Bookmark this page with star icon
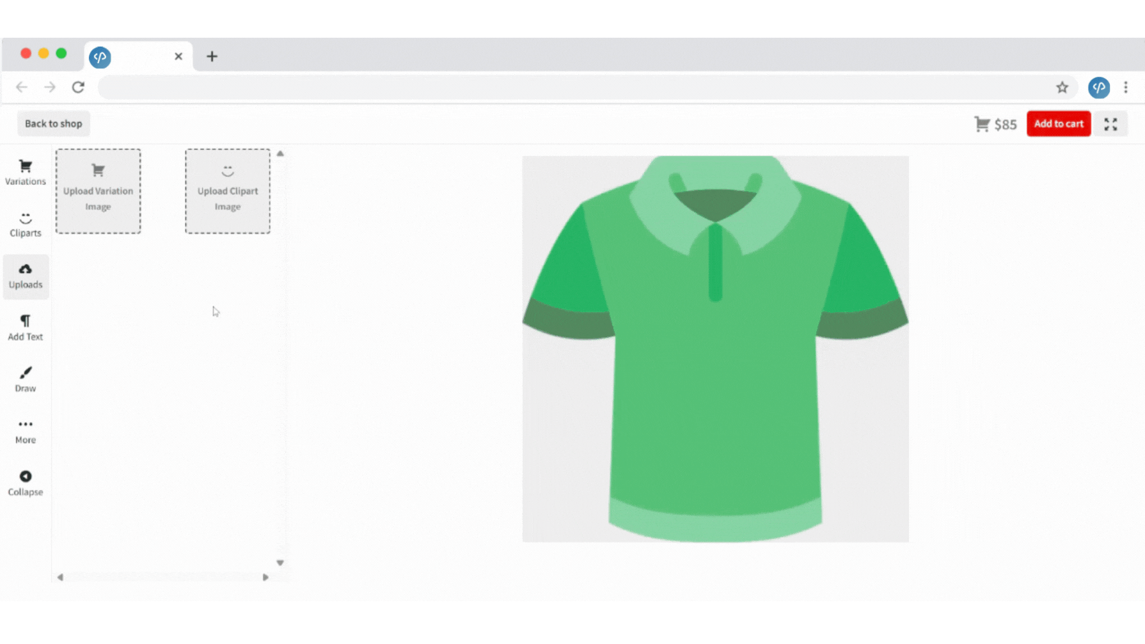The width and height of the screenshot is (1145, 644). pos(1062,88)
